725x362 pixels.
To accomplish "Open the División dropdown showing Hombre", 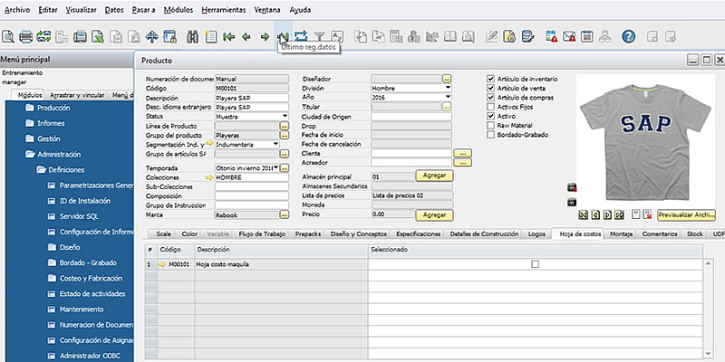I will pyautogui.click(x=447, y=88).
